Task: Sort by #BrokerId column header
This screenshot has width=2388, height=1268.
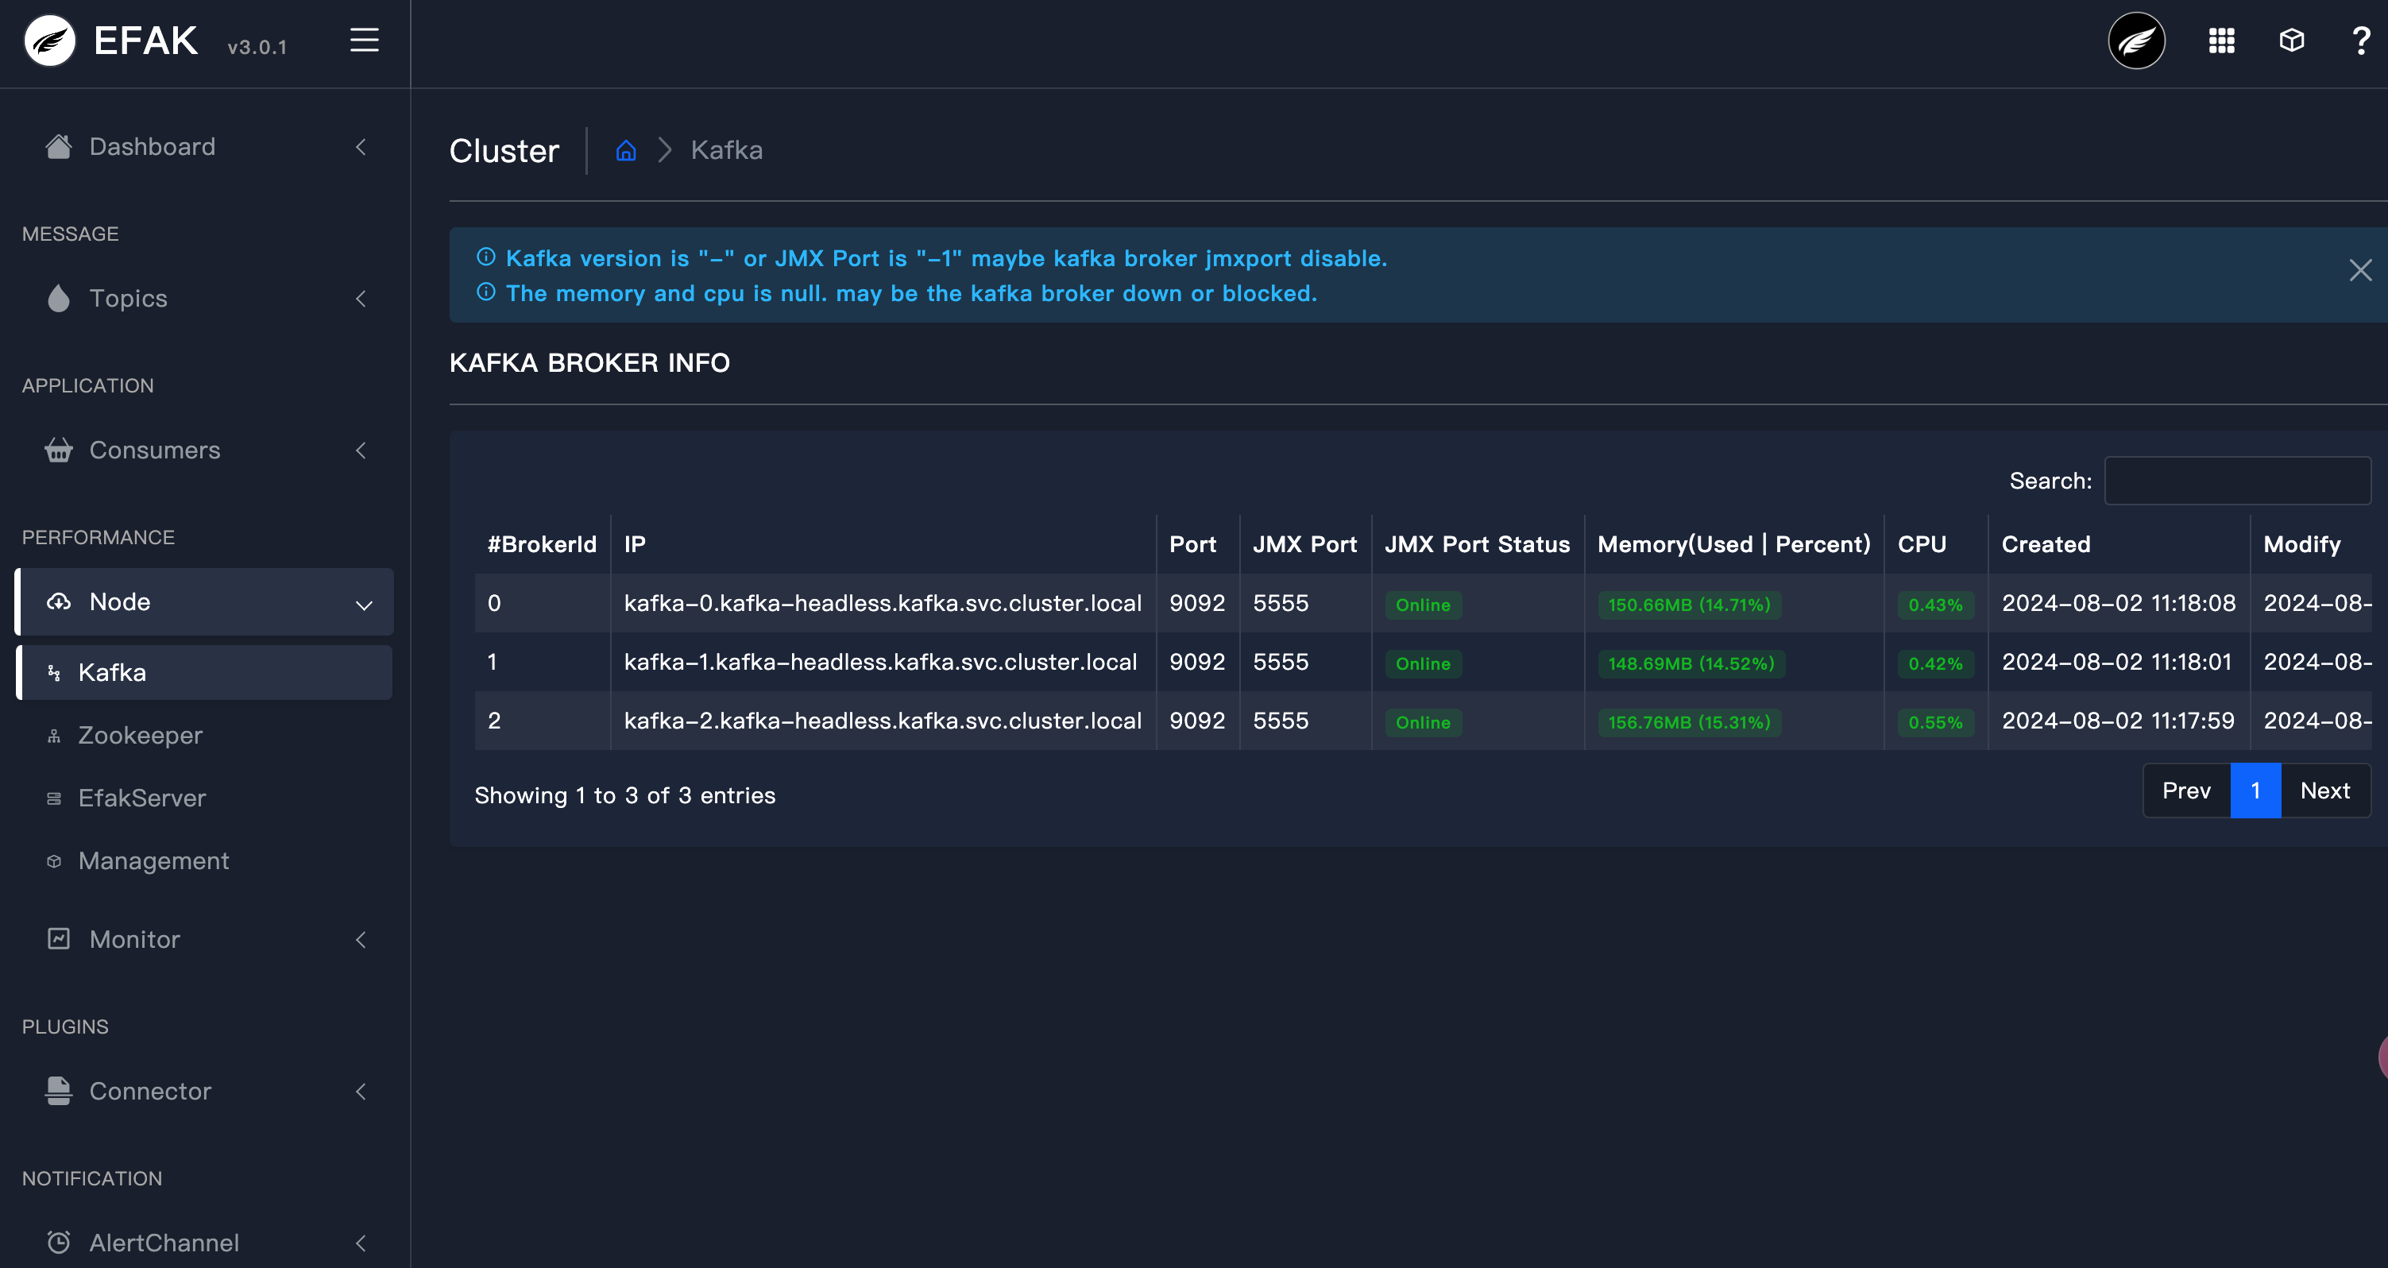Action: pyautogui.click(x=543, y=544)
